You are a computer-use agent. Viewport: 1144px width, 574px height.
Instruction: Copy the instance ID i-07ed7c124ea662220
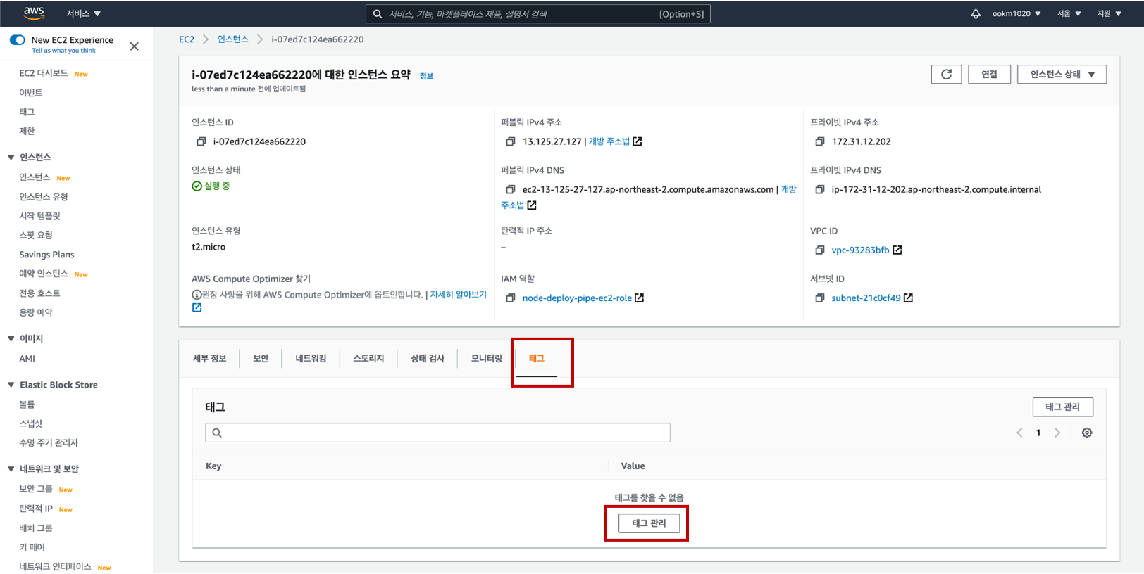coord(201,141)
